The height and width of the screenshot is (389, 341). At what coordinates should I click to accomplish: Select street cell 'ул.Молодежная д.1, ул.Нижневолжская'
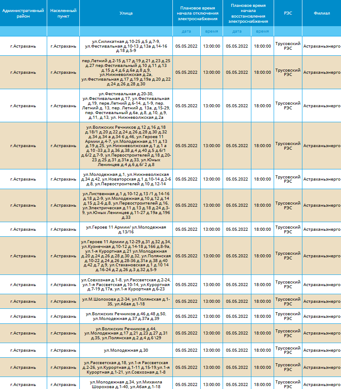(126, 179)
